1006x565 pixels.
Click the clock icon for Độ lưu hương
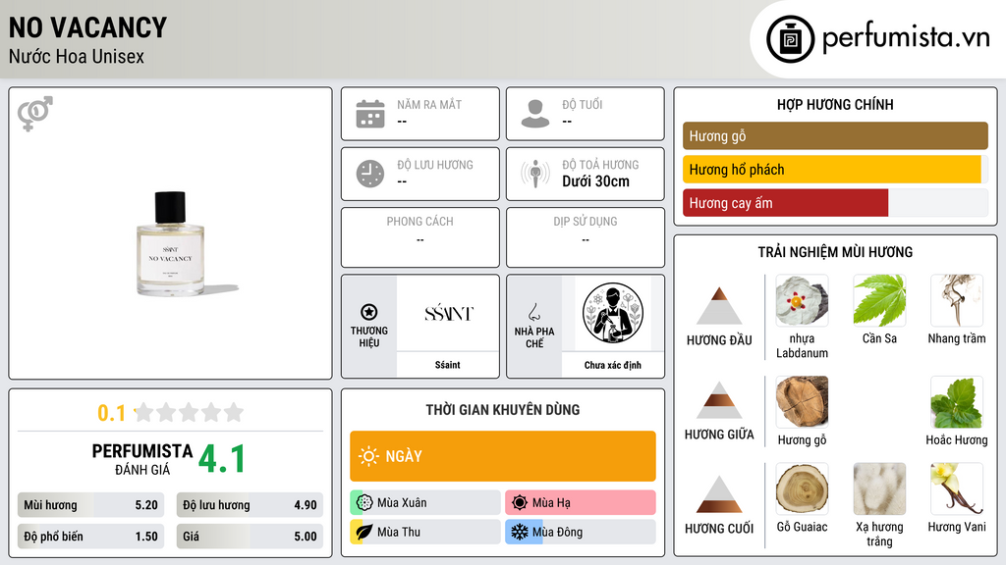(370, 174)
